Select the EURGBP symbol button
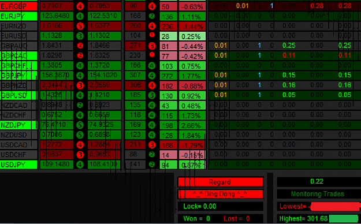 [x=18, y=6]
